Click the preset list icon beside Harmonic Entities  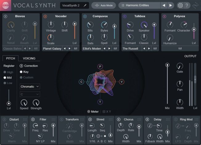point(123,5)
